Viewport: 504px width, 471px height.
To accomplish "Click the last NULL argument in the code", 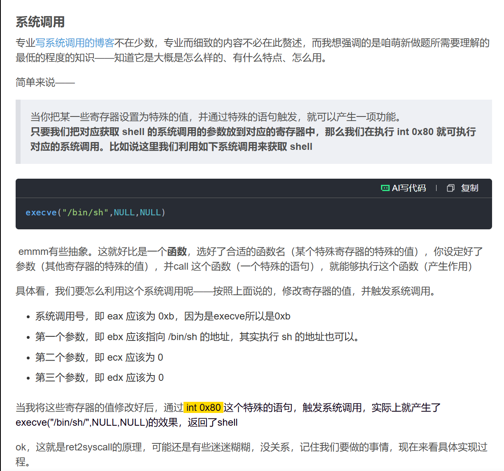I will click(x=150, y=212).
